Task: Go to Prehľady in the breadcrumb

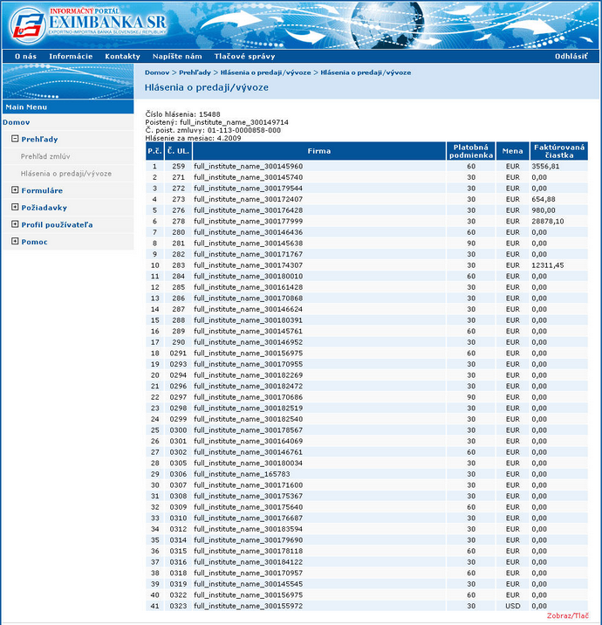Action: tap(195, 72)
